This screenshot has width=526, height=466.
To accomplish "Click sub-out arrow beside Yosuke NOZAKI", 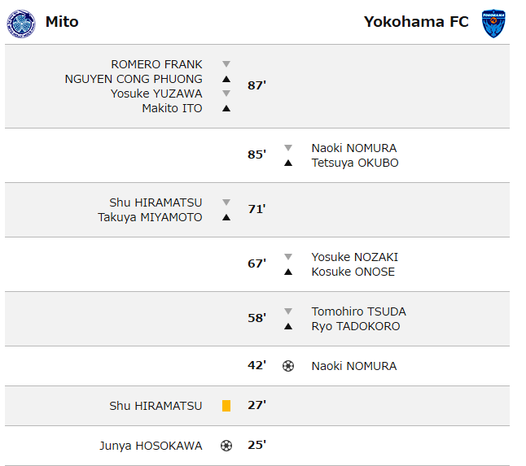I will pyautogui.click(x=287, y=257).
